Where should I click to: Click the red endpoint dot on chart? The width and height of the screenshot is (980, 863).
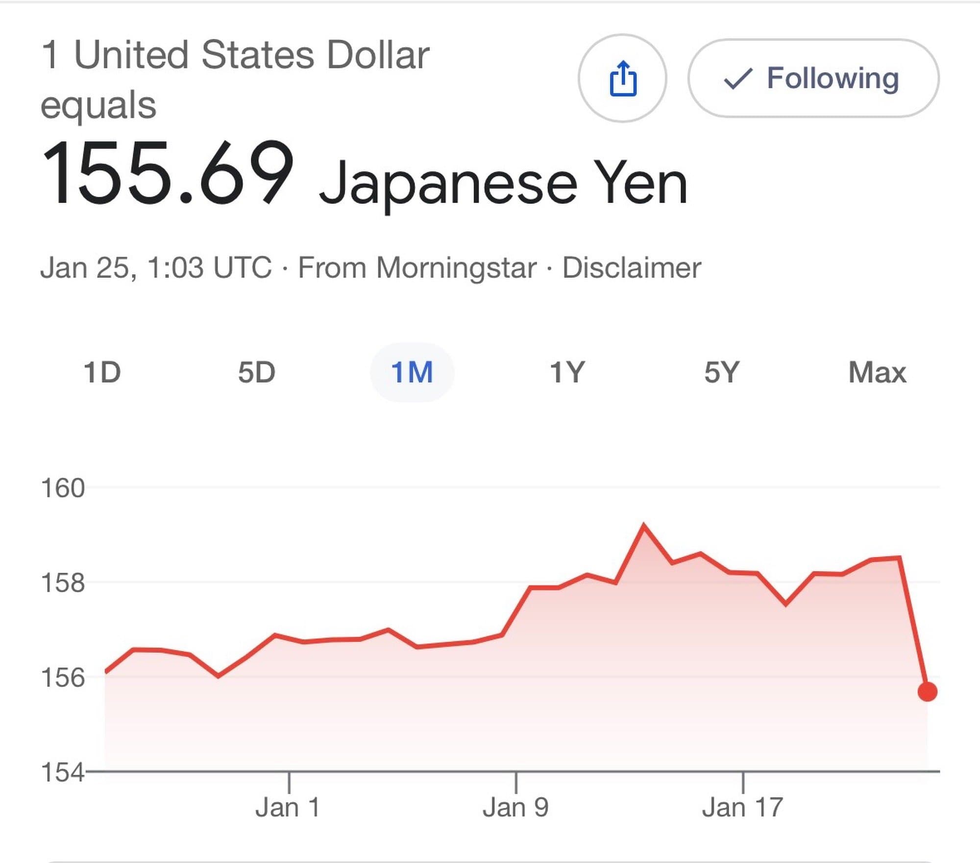(x=928, y=692)
